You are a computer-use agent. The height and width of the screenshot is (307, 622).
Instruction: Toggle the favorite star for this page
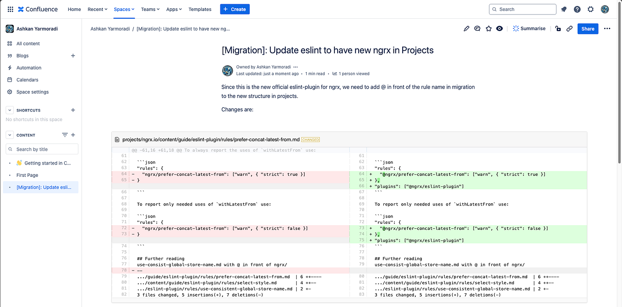488,28
